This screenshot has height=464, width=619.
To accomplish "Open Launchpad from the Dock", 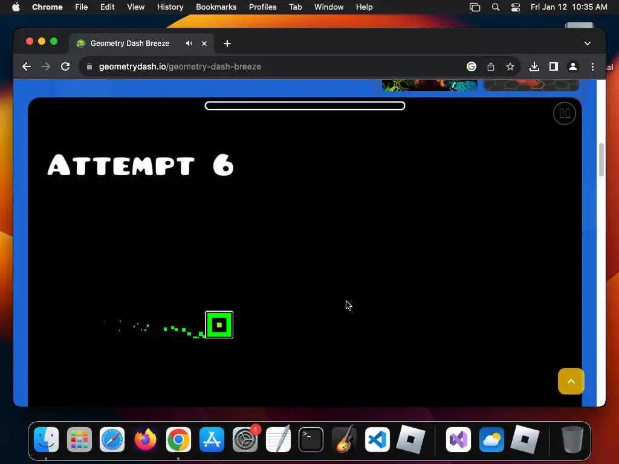I will (x=79, y=440).
